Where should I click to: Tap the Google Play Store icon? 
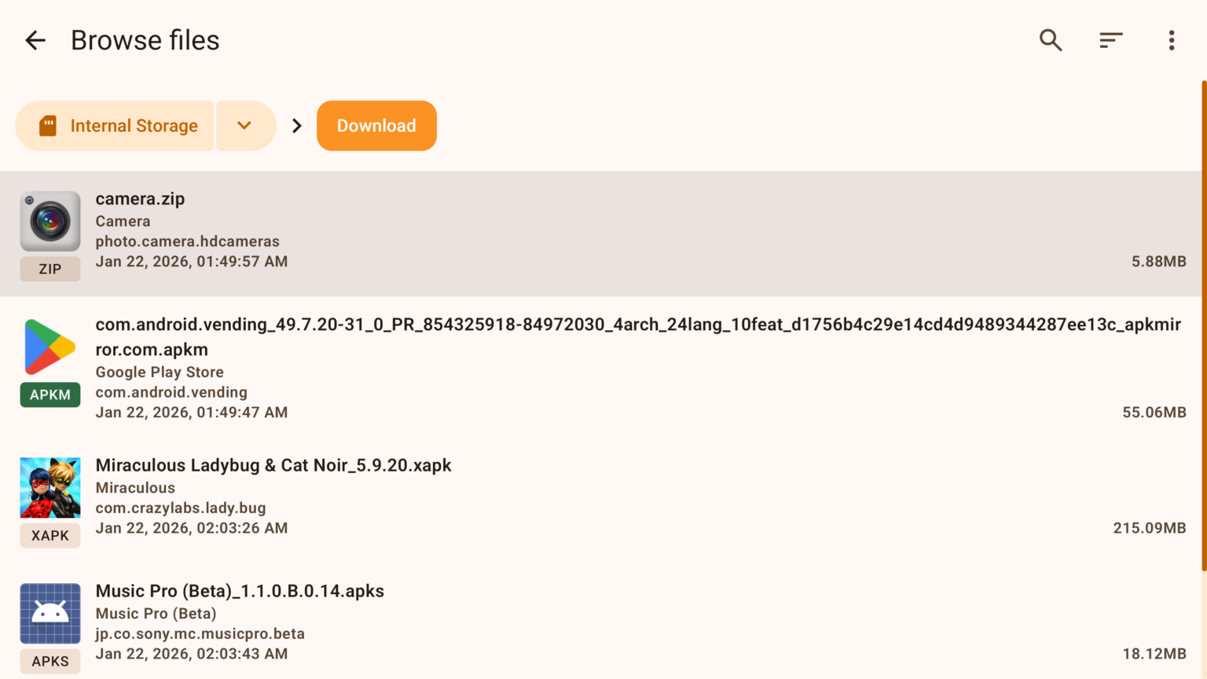(x=50, y=347)
